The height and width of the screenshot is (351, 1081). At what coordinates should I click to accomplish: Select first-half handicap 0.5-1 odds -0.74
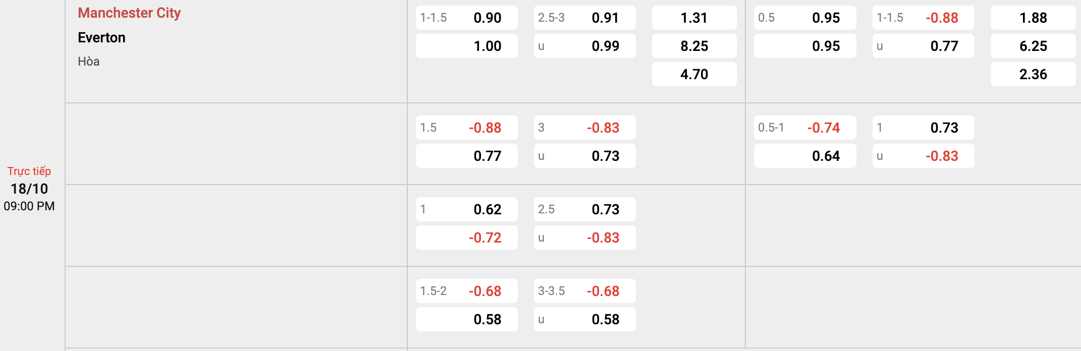point(805,128)
